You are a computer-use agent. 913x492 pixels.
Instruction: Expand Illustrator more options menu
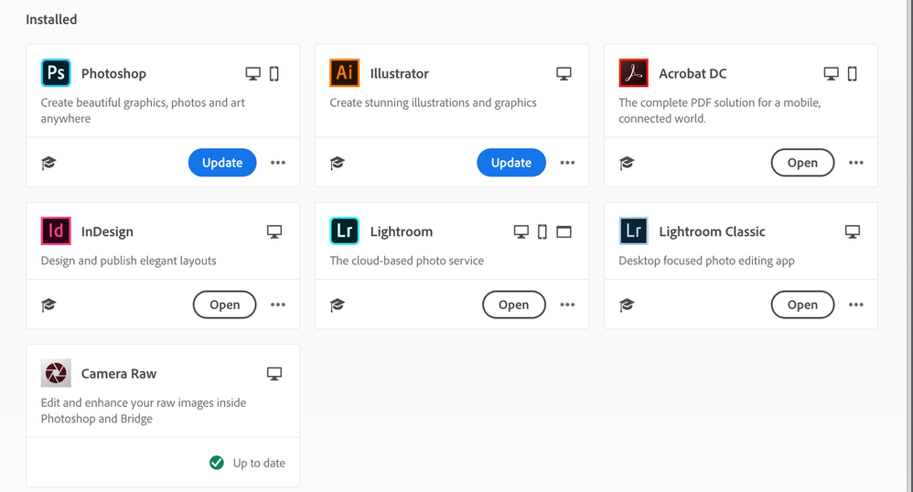click(567, 163)
